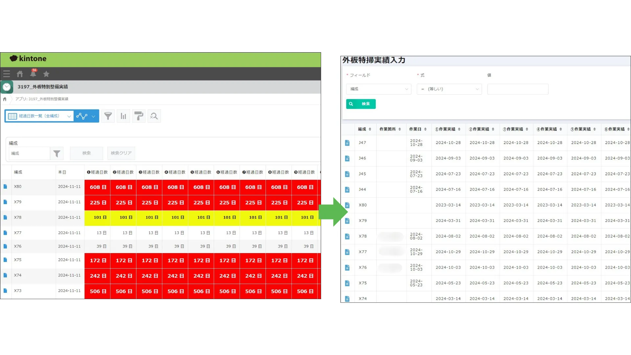Expand the 経過日数一覧 view dropdown
This screenshot has width=631, height=355.
39,116
